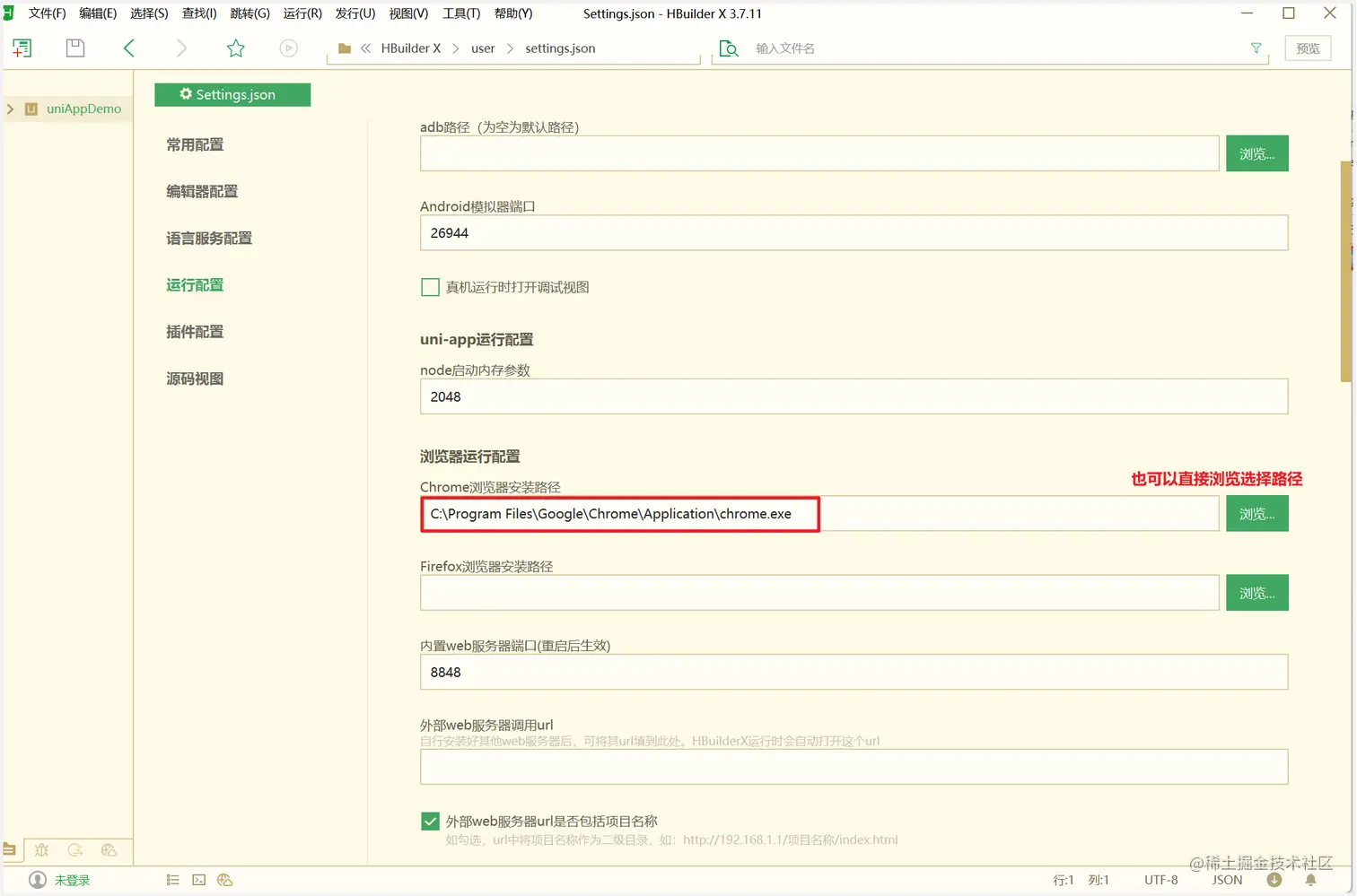1357x896 pixels.
Task: Click the file search magnifier icon
Action: (x=729, y=48)
